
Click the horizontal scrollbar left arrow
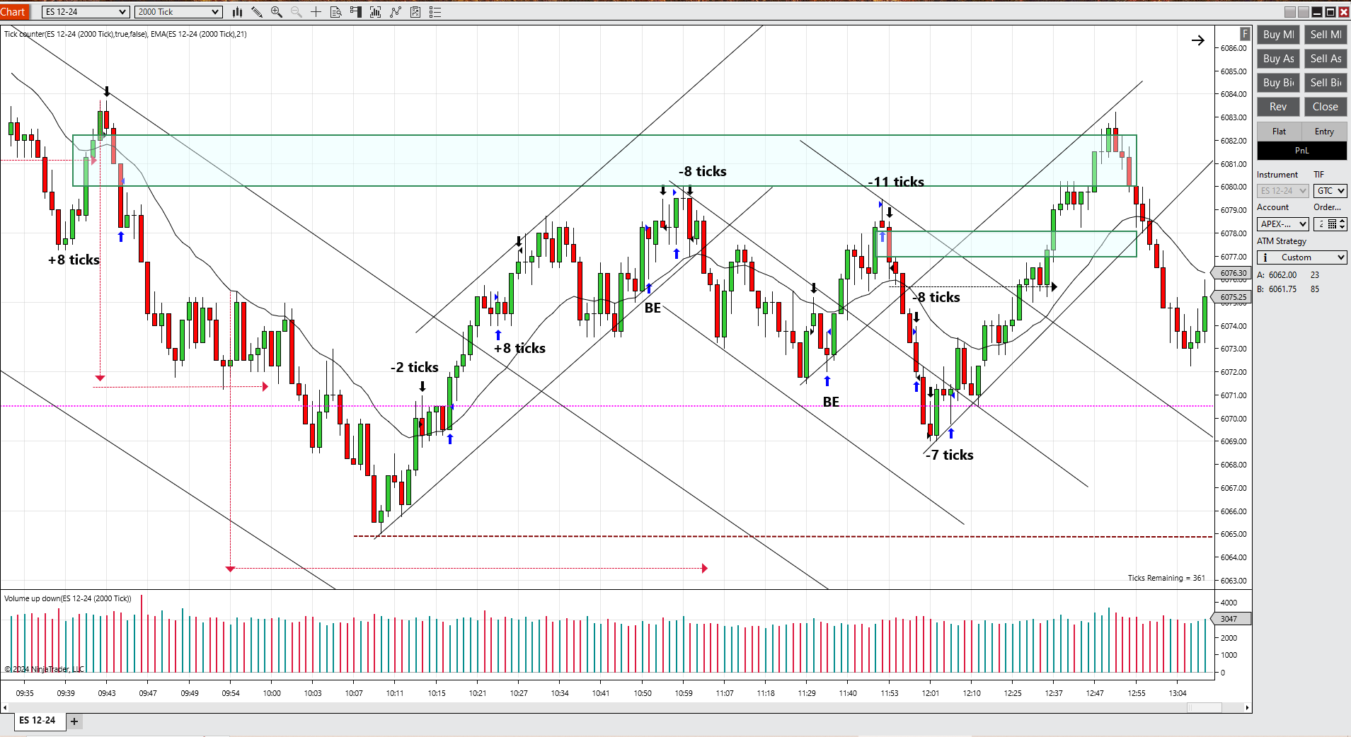coord(5,708)
